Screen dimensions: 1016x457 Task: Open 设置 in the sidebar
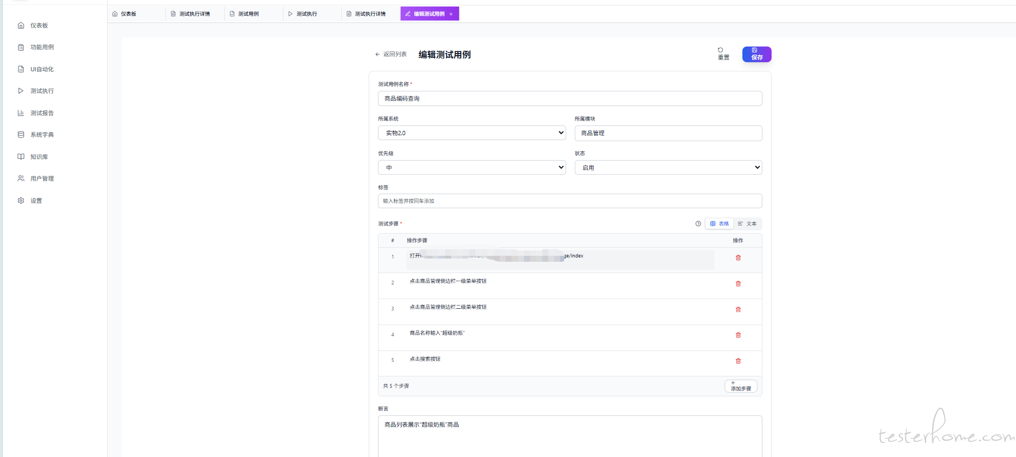(x=36, y=201)
